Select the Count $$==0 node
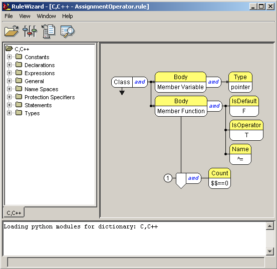This screenshot has height=269, width=277. click(x=219, y=178)
